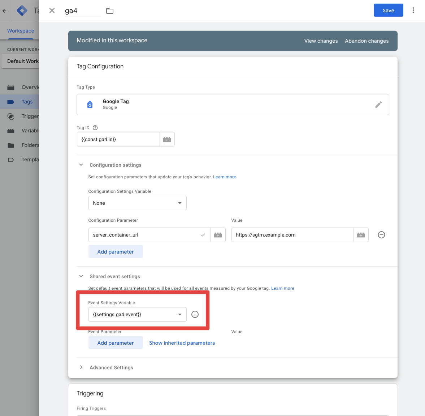Insert variable for the Configuration Parameter field
This screenshot has width=425, height=416.
click(218, 235)
